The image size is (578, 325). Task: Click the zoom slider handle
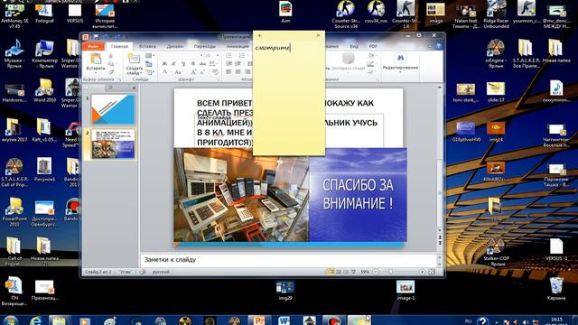click(x=391, y=272)
